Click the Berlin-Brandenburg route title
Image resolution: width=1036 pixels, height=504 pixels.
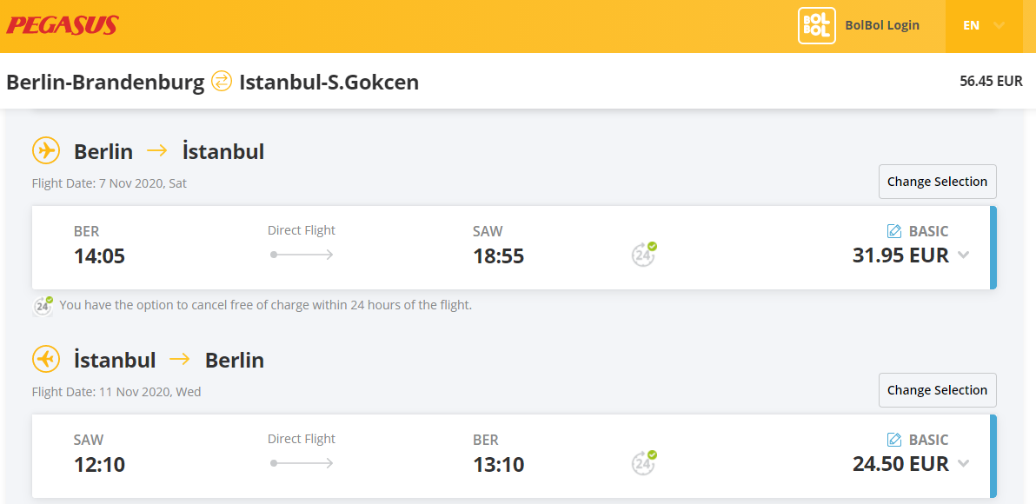pyautogui.click(x=105, y=83)
